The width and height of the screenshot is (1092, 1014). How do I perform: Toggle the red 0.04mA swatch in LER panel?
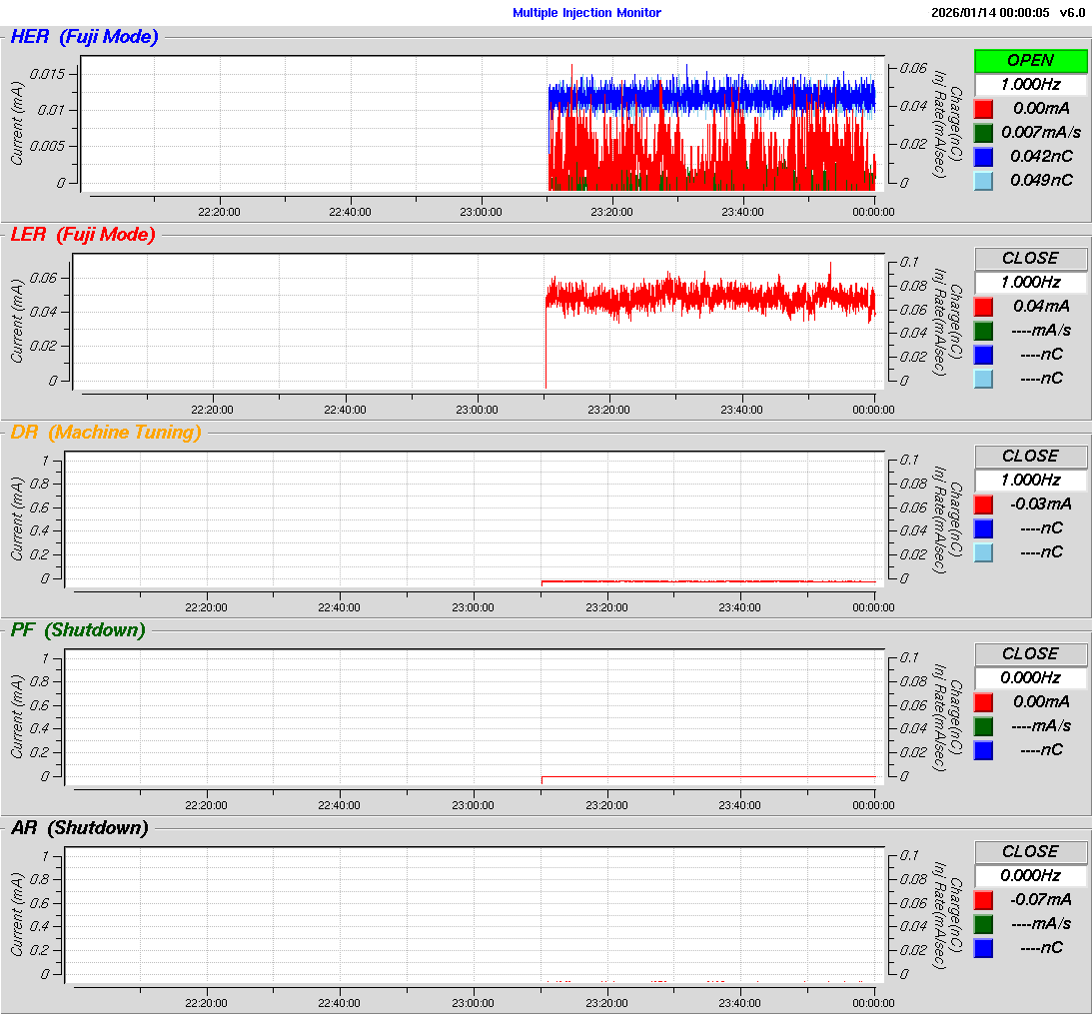(983, 307)
